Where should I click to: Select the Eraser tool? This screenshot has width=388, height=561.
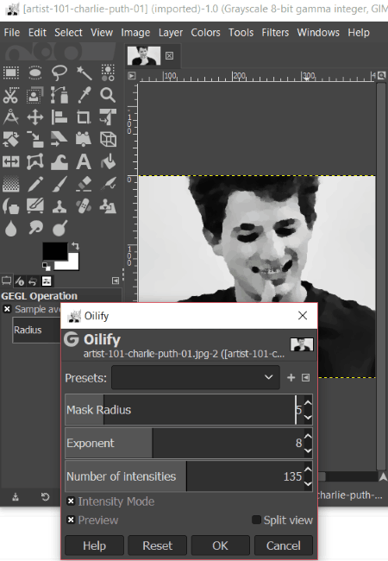(84, 184)
